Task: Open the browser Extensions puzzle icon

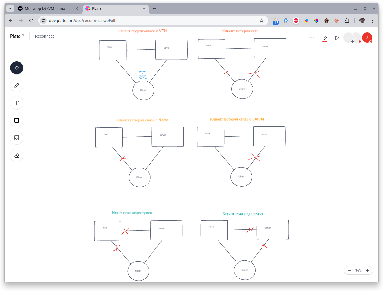Action: 347,21
